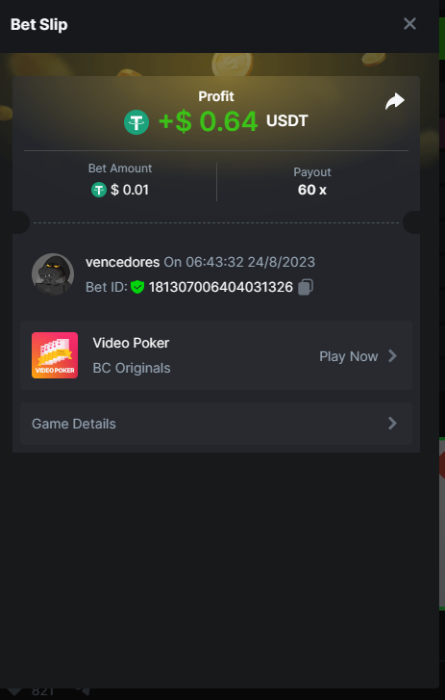The height and width of the screenshot is (700, 445).
Task: Click the $ 0.01 bet amount value
Action: 130,190
